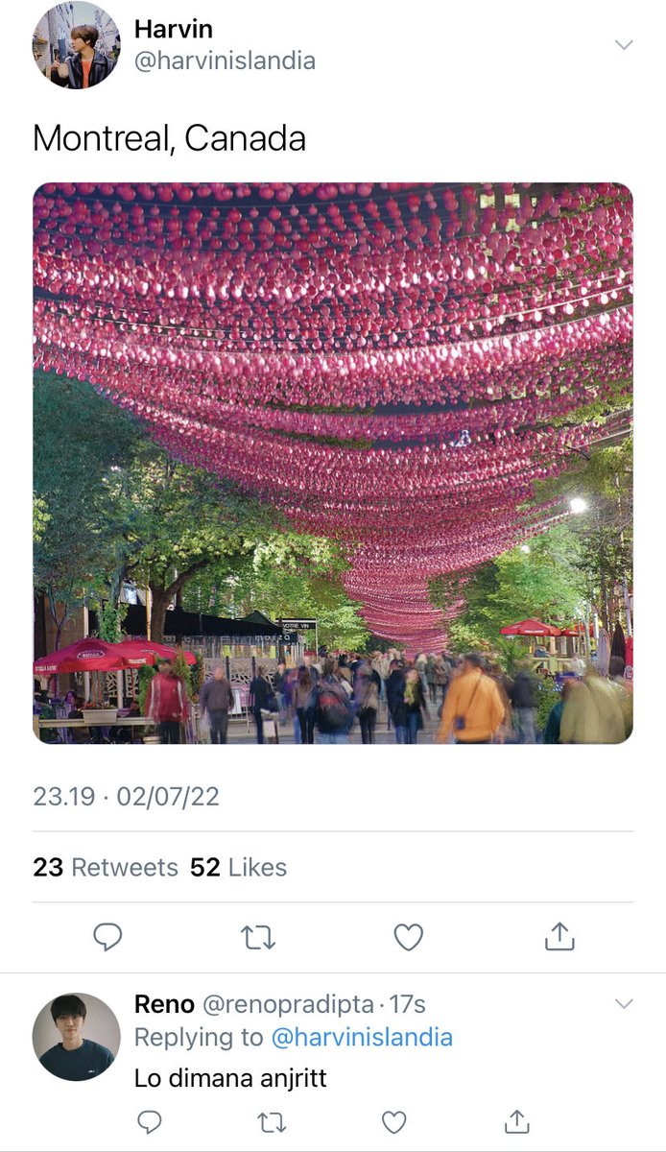Open options chevron on Reno's reply
The height and width of the screenshot is (1152, 666).
coord(624,1004)
